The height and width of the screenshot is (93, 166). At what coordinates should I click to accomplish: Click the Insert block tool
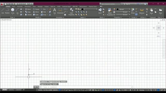[100, 11]
